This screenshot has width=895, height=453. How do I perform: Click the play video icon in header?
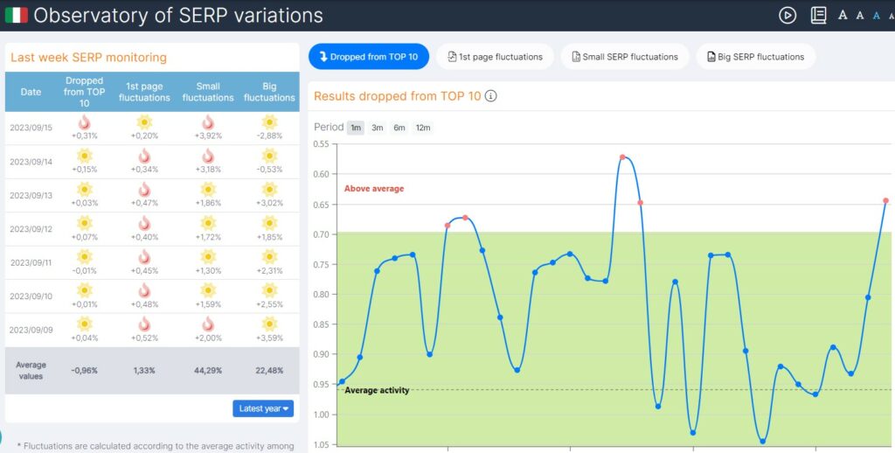[787, 15]
